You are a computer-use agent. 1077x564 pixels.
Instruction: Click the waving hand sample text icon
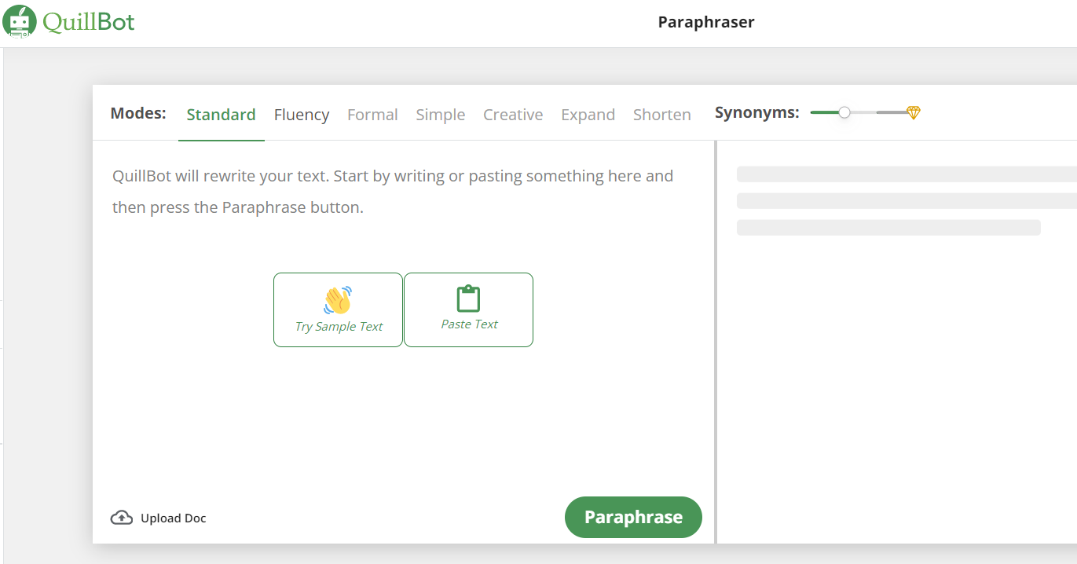point(338,299)
